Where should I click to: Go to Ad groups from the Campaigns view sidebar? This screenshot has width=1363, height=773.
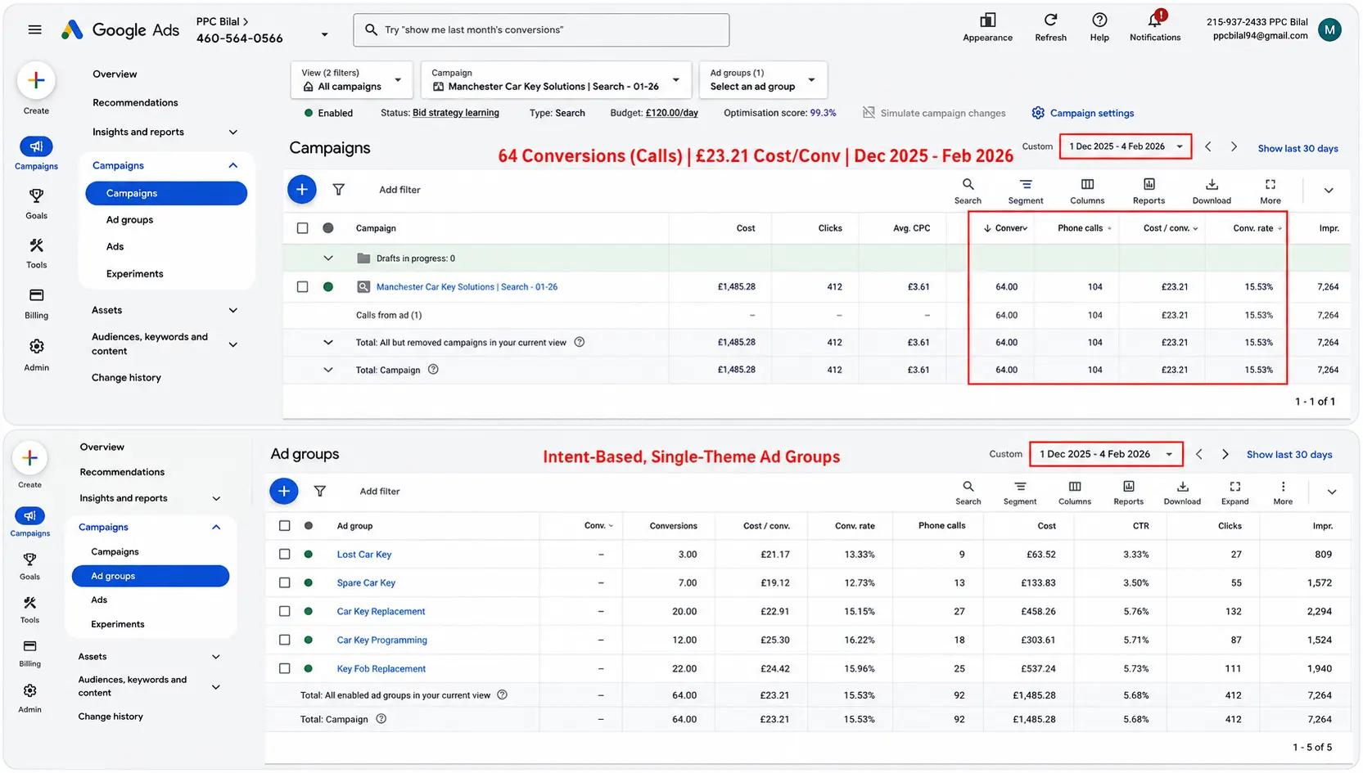point(129,220)
